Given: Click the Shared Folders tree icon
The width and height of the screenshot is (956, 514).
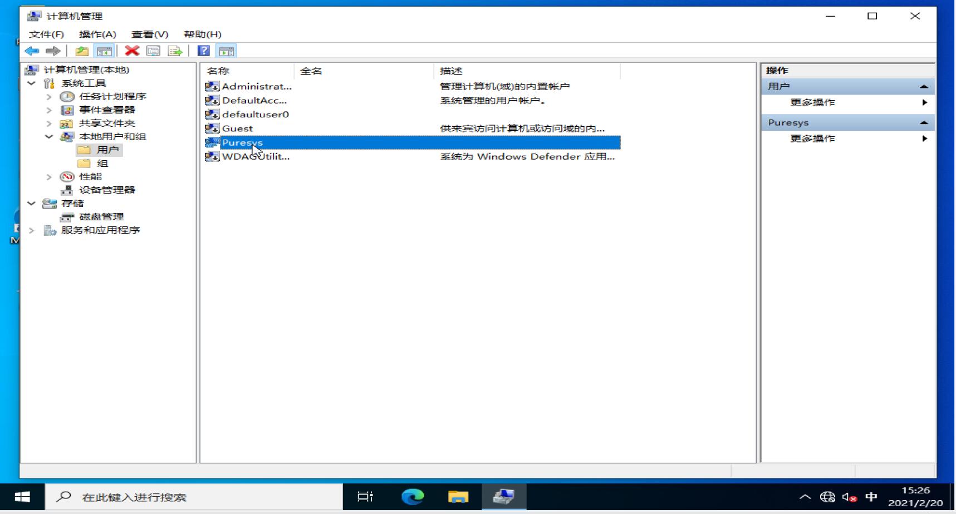Looking at the screenshot, I should click(67, 123).
